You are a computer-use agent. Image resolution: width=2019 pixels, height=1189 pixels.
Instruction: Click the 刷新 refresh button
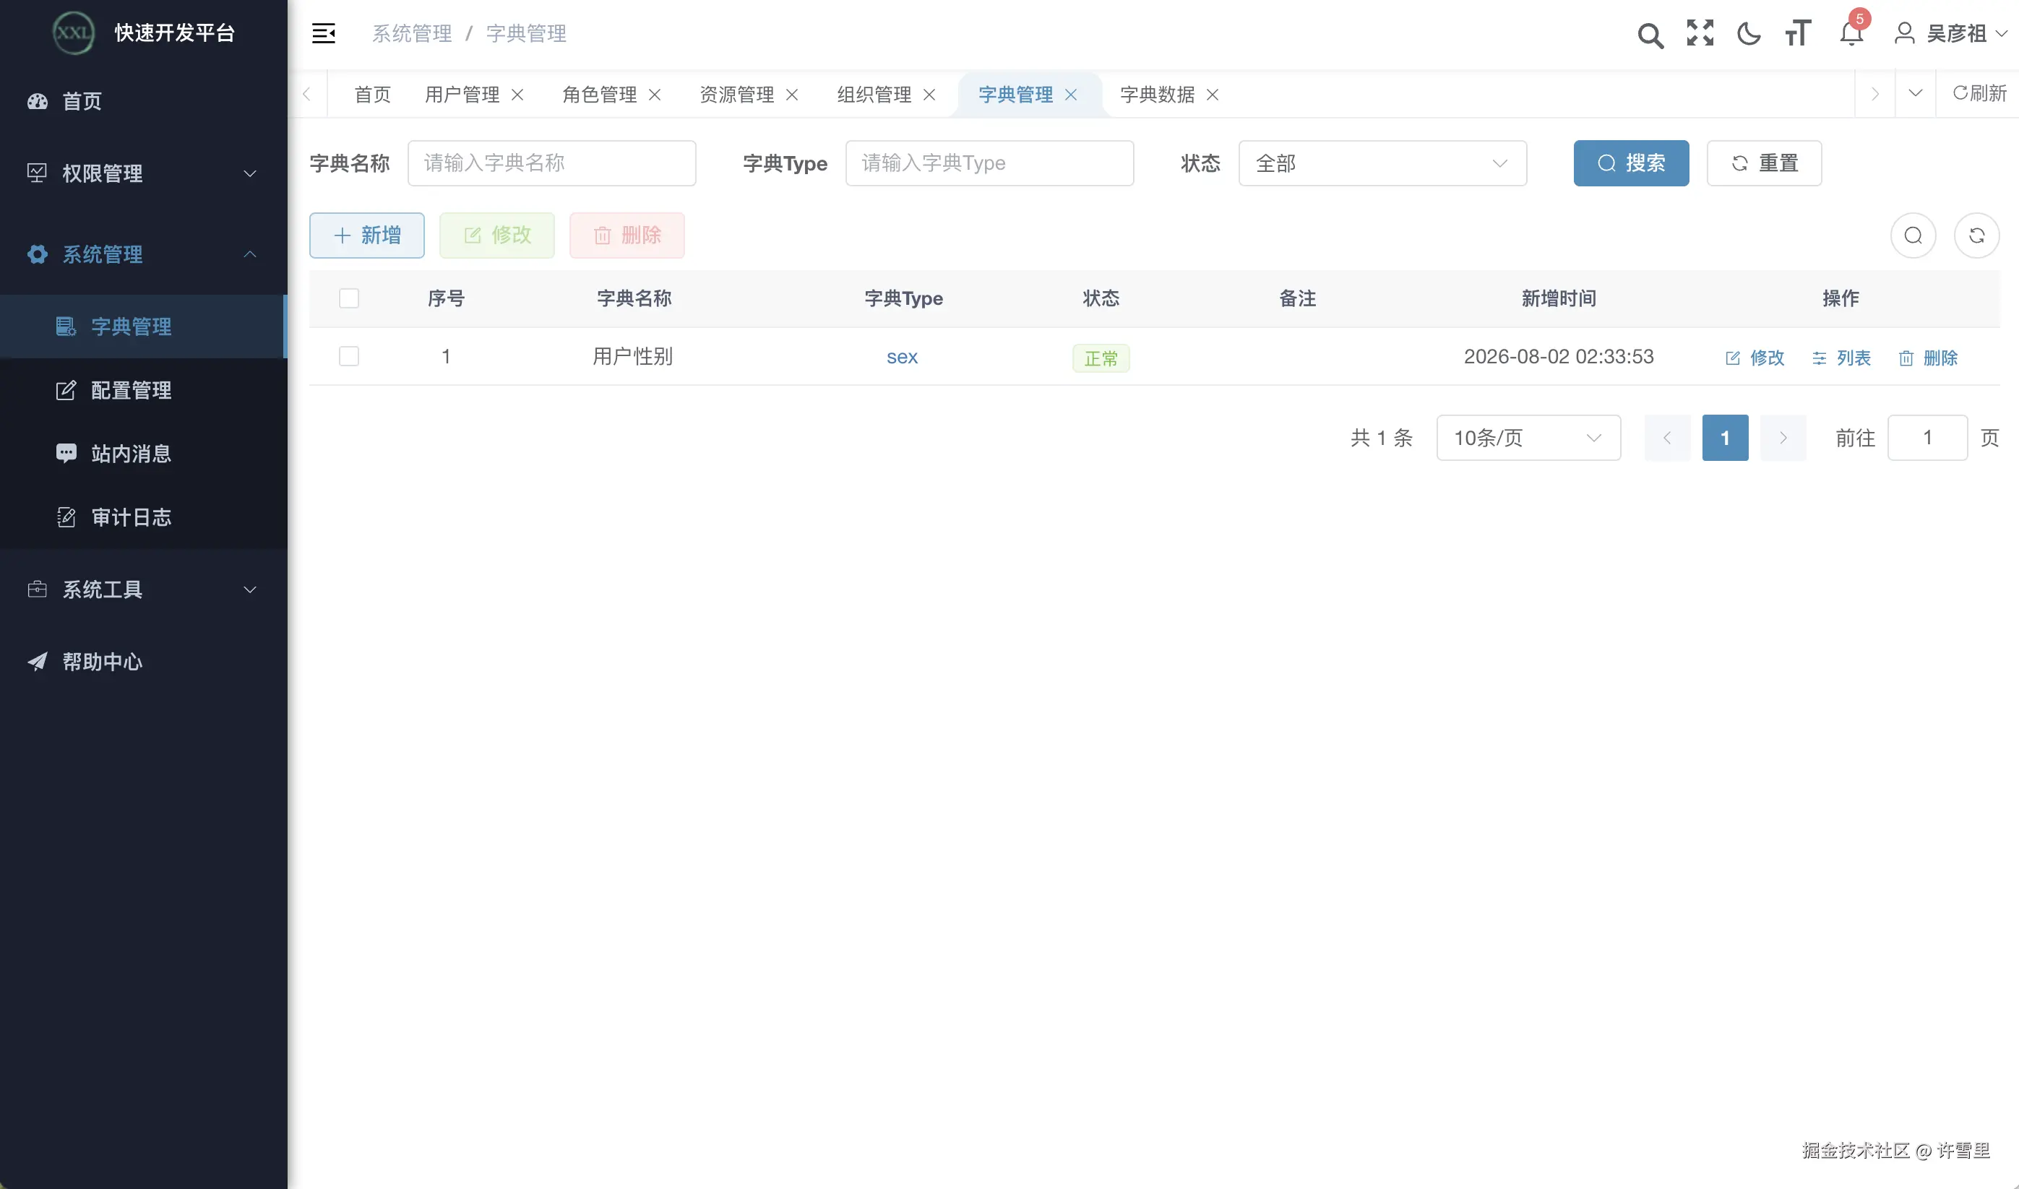(1979, 94)
